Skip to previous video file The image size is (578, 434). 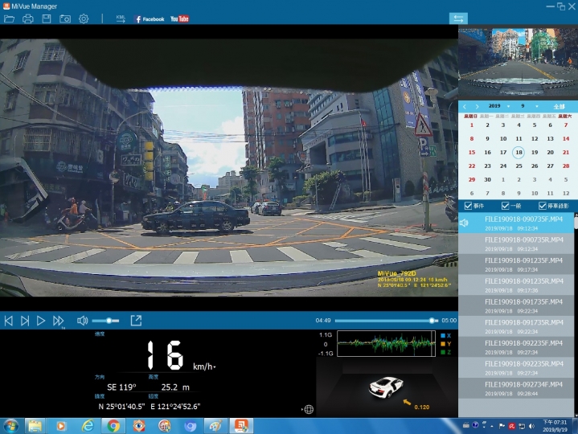click(9, 321)
